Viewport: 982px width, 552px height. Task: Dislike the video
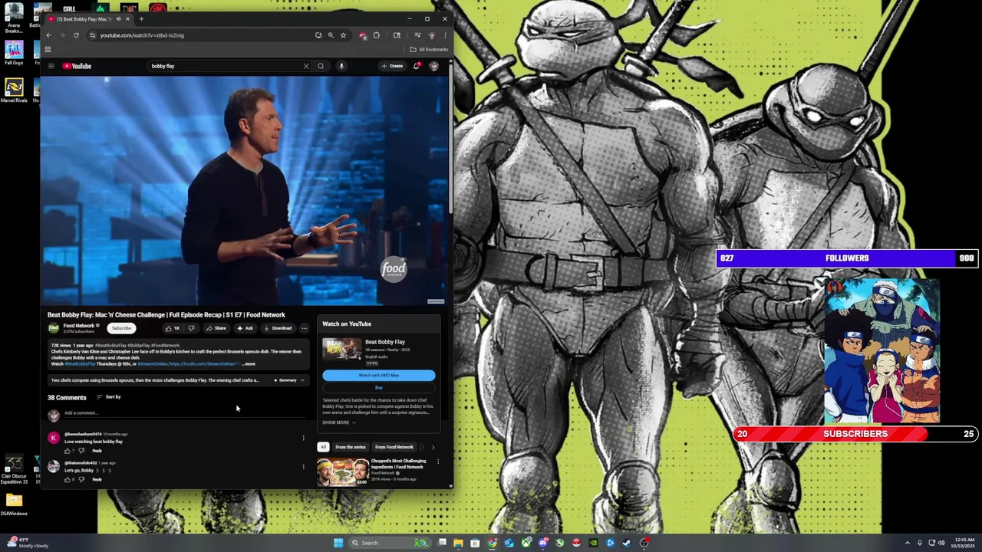pos(191,328)
